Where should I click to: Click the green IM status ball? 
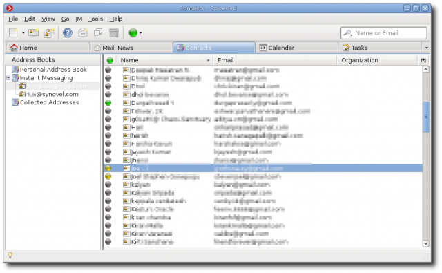click(133, 32)
